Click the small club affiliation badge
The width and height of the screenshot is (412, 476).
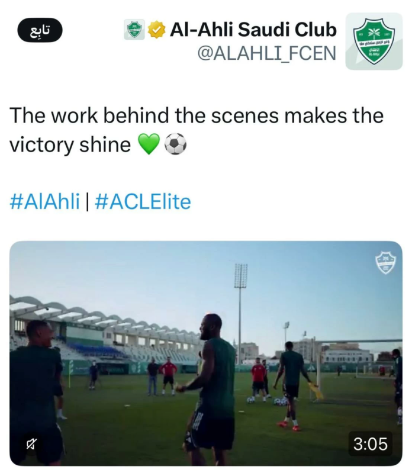coord(134,30)
